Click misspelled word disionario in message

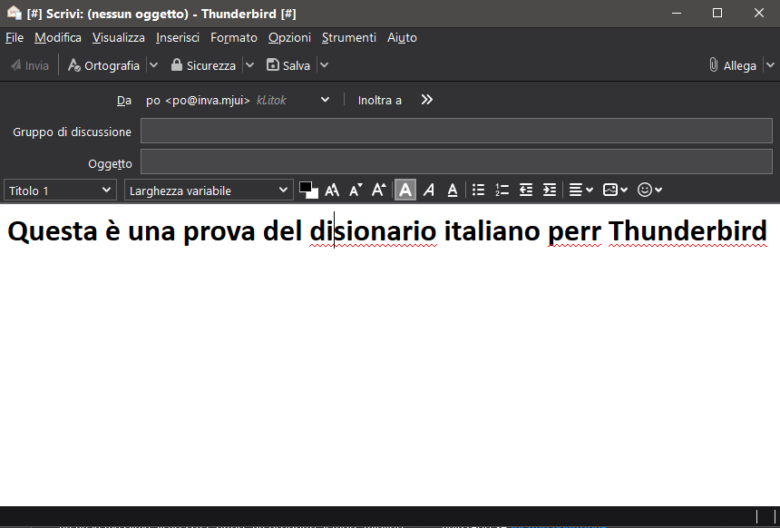(x=373, y=231)
